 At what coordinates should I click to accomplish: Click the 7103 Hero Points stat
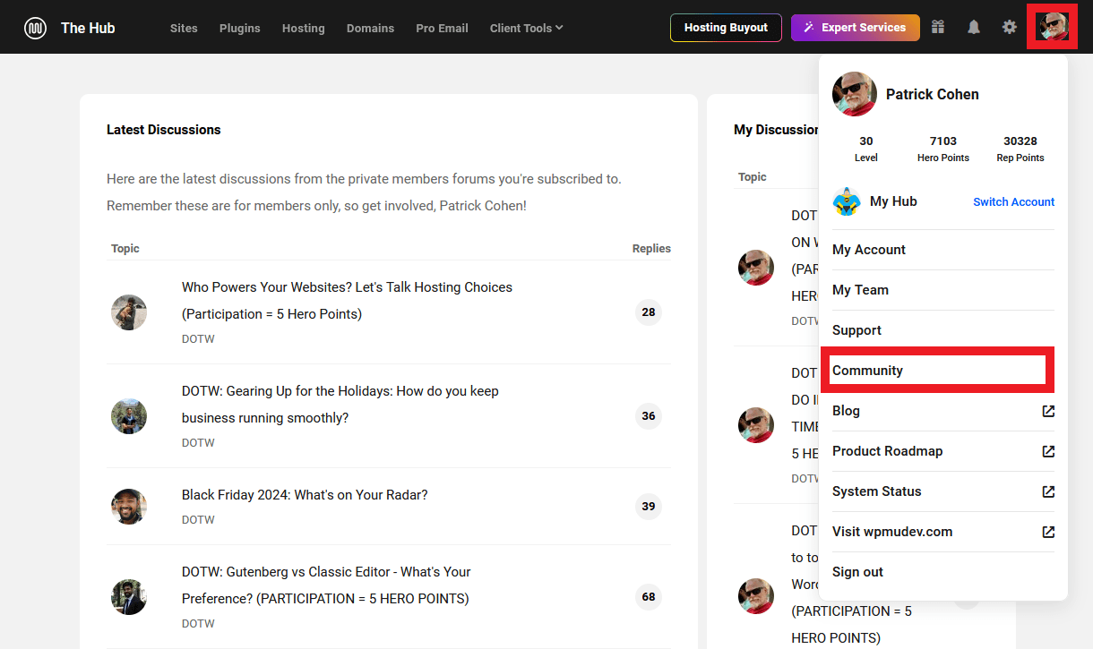tap(943, 149)
